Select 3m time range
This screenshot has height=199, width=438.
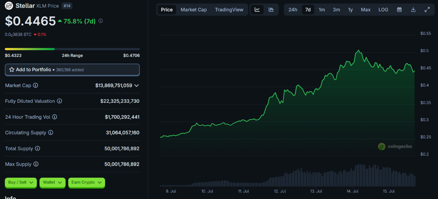[x=336, y=10]
